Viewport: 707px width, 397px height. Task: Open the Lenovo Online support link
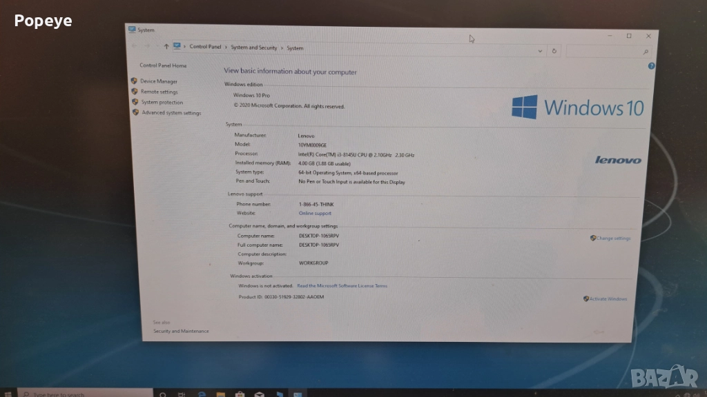click(315, 214)
